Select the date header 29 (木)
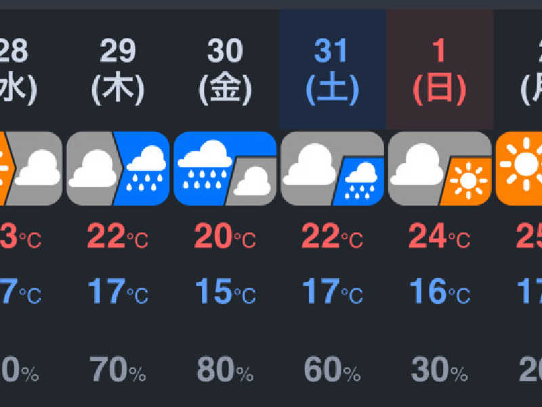Viewport: 542px width, 407px height. (118, 71)
